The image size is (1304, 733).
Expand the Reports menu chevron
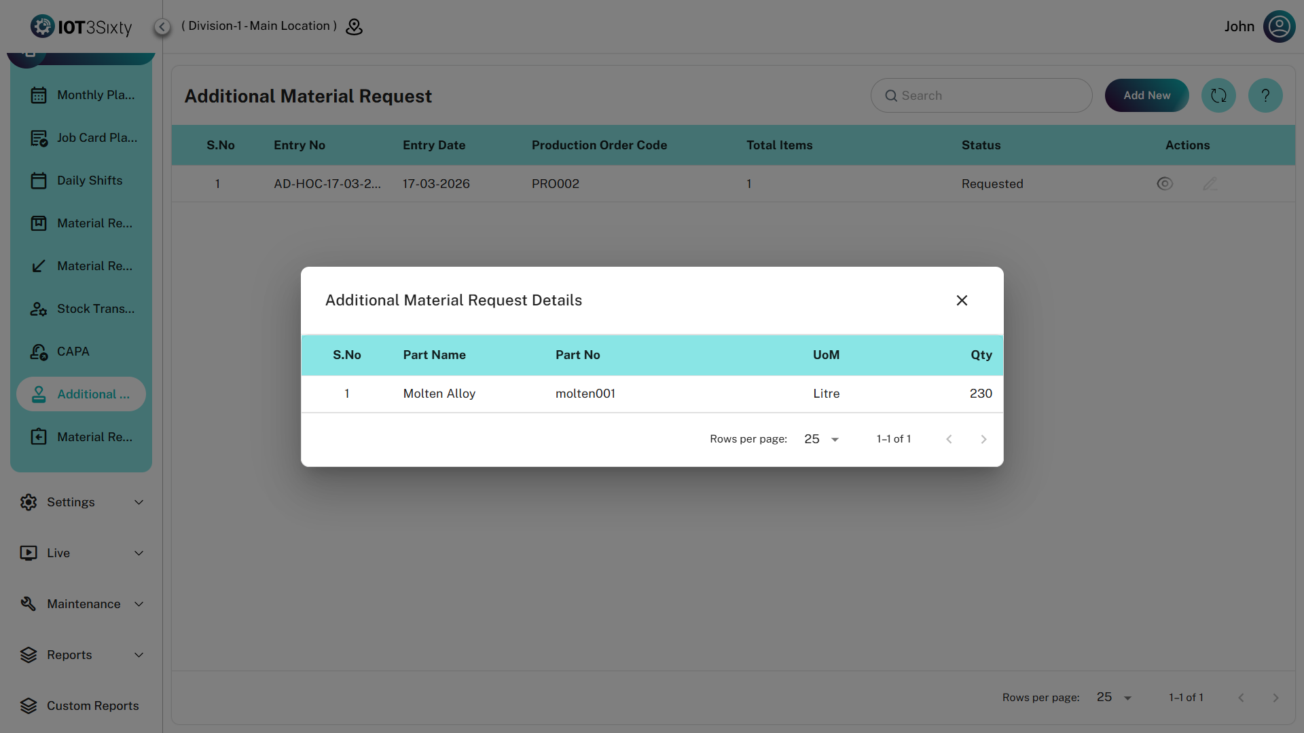coord(139,655)
